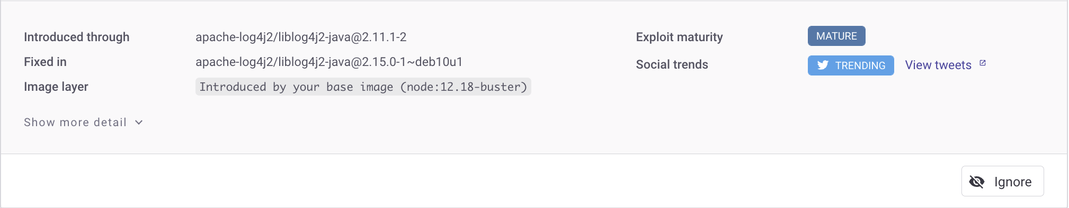Screen dimensions: 1069x208
Task: Select the 'Exploit maturity' label
Action: (679, 37)
